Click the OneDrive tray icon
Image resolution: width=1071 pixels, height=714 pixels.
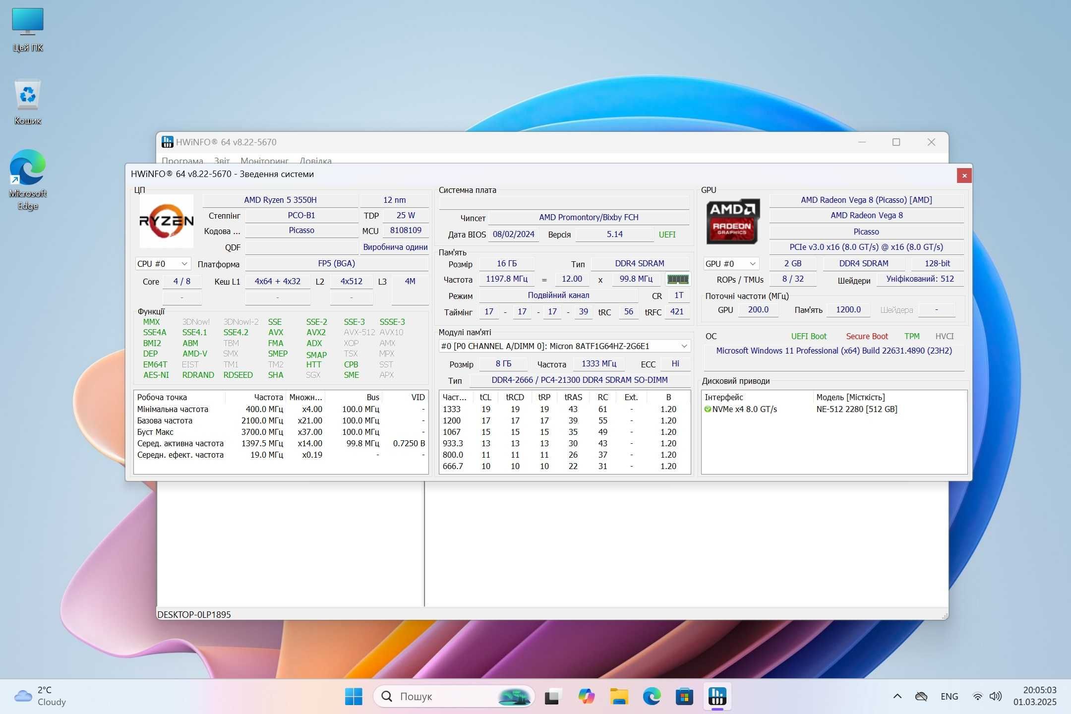pos(921,697)
